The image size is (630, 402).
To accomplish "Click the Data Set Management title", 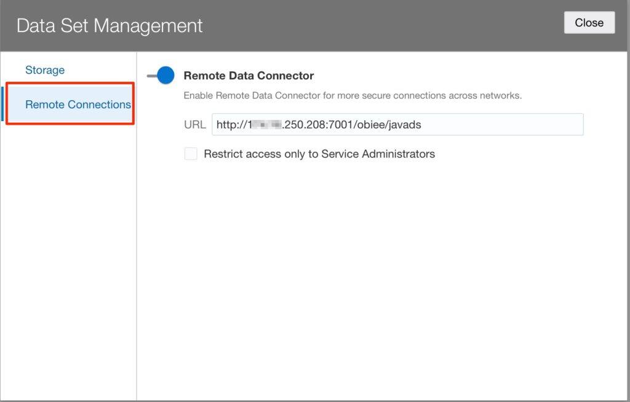I will (x=109, y=25).
